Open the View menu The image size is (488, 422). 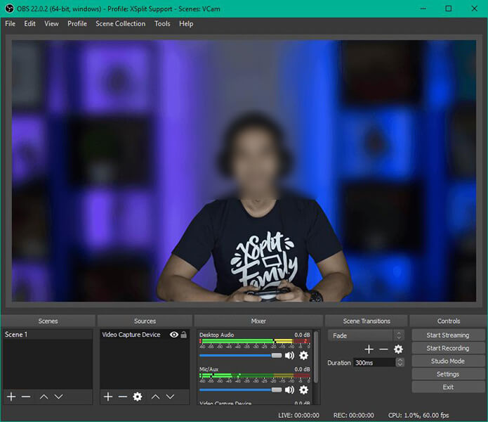point(51,24)
